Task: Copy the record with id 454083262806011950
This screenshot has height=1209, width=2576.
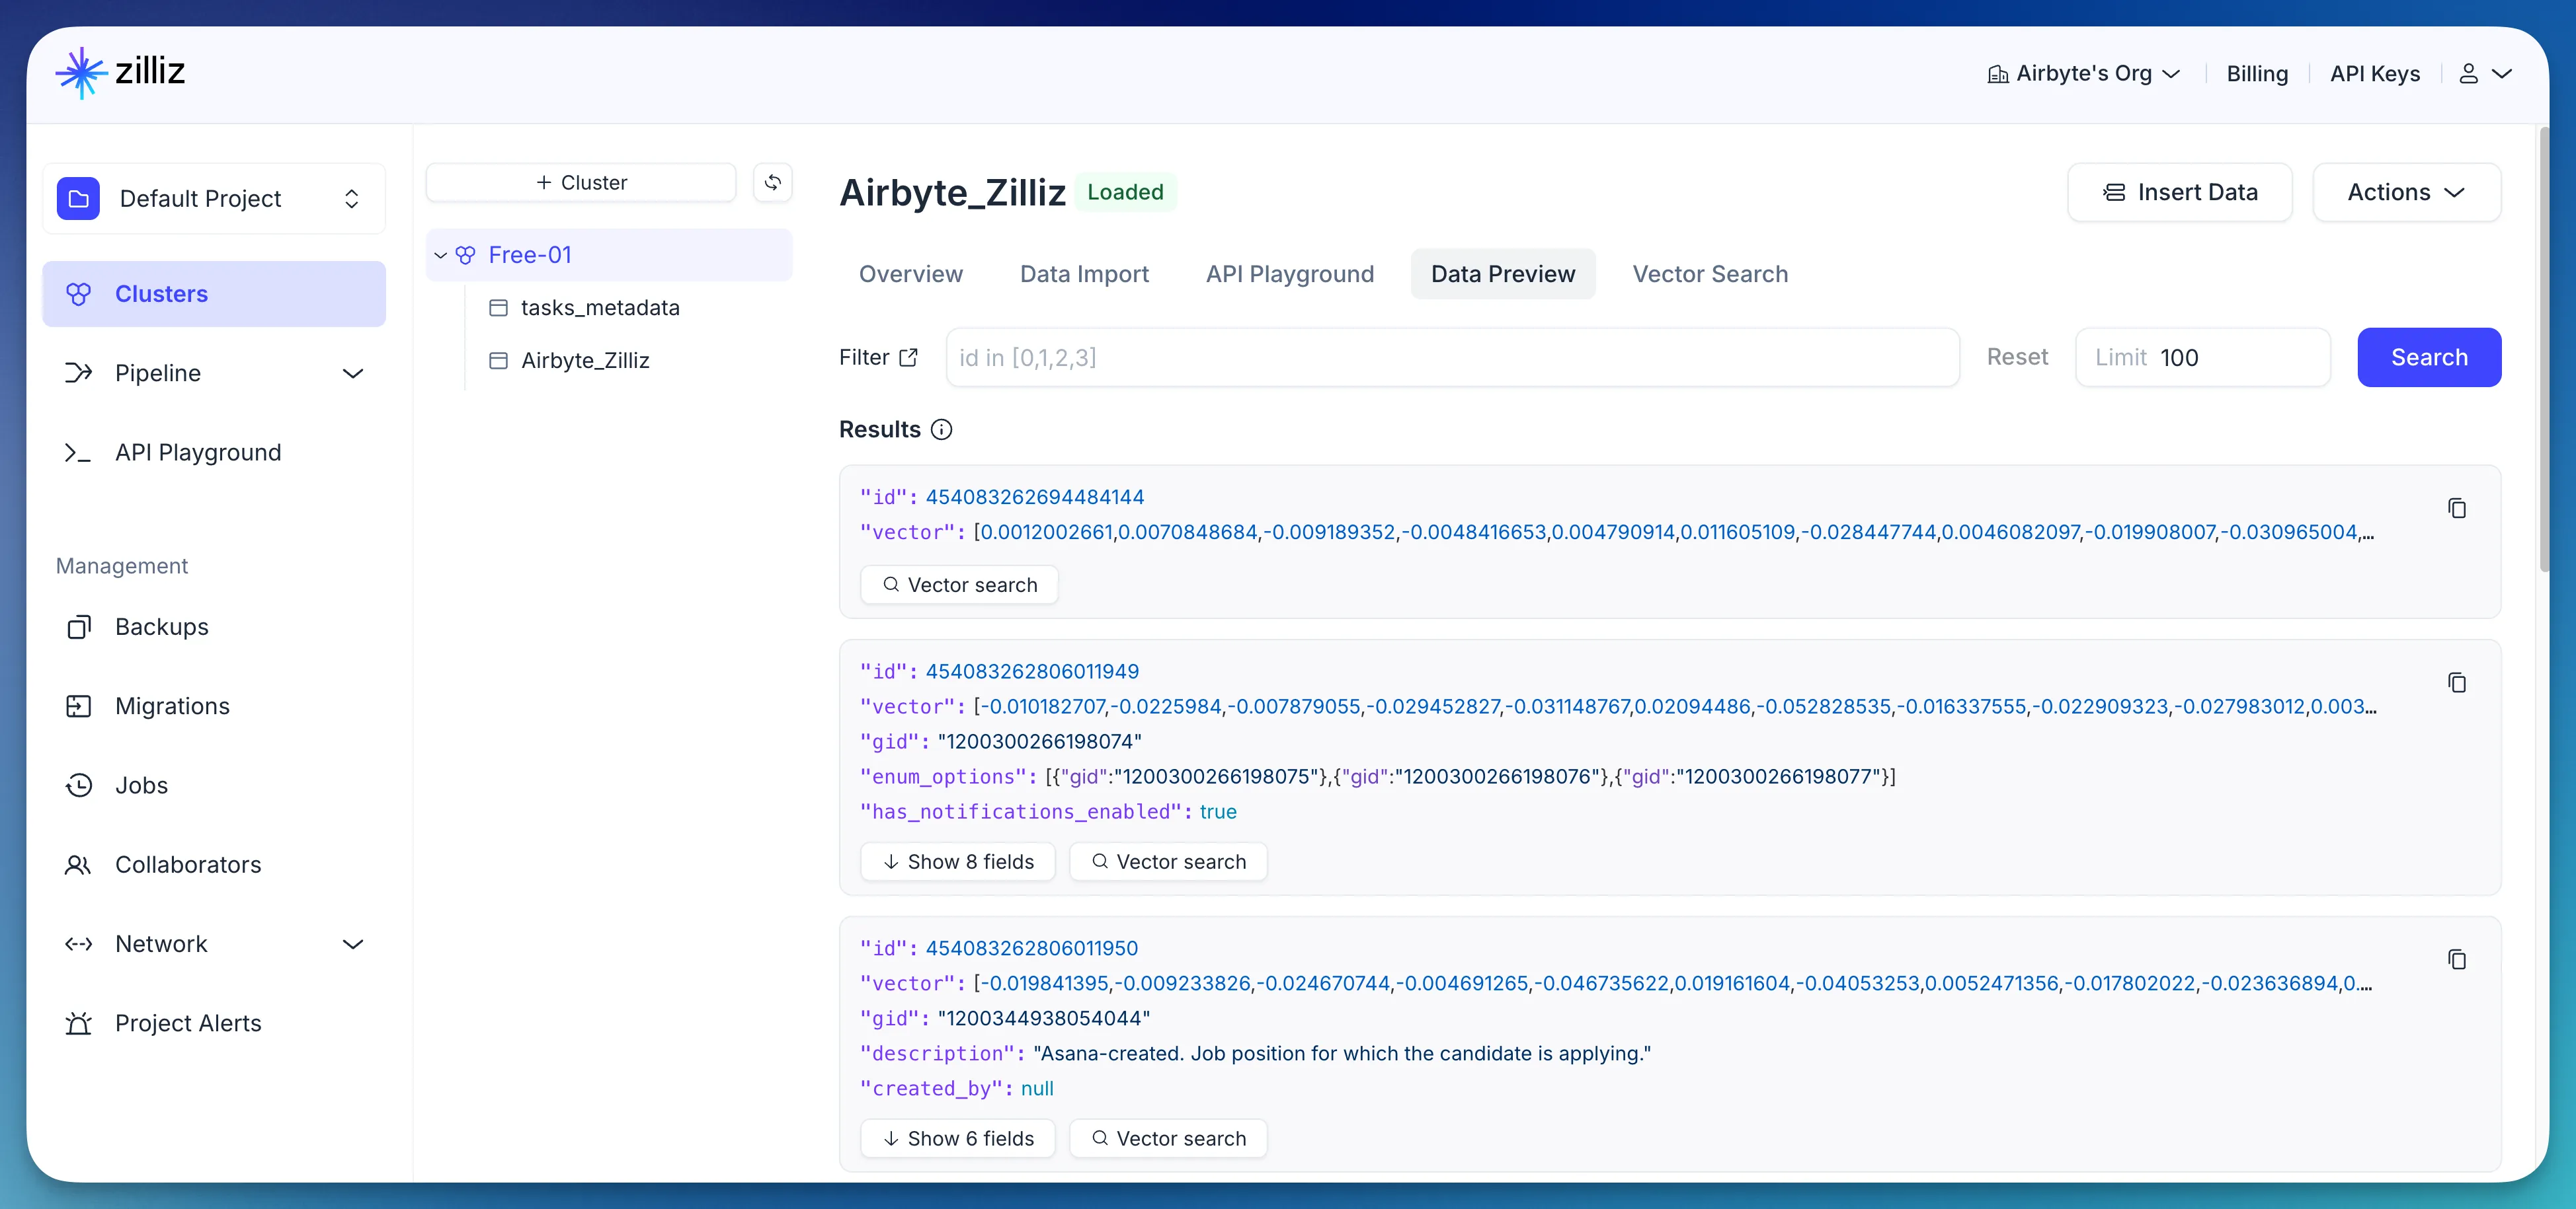Action: (2456, 959)
